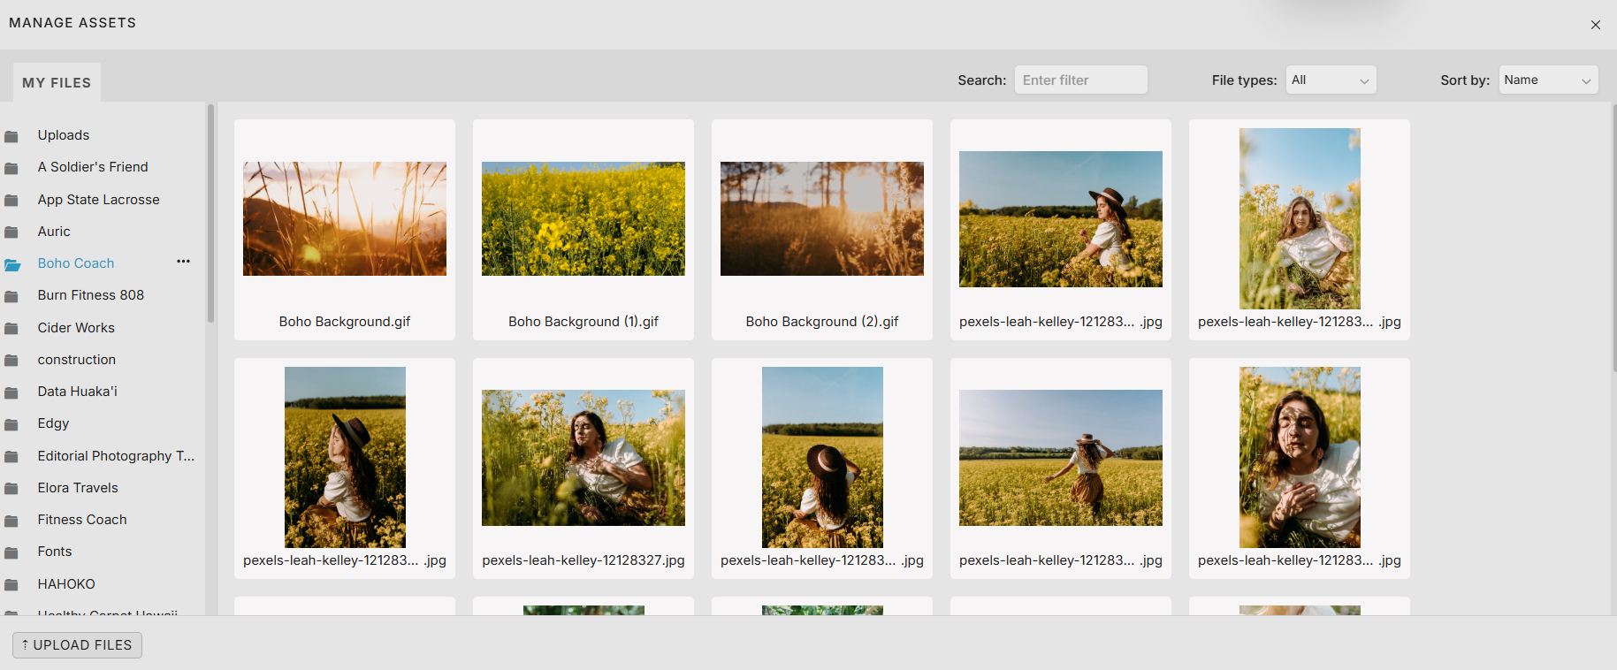Open the Editorial Photography folder

click(x=115, y=456)
